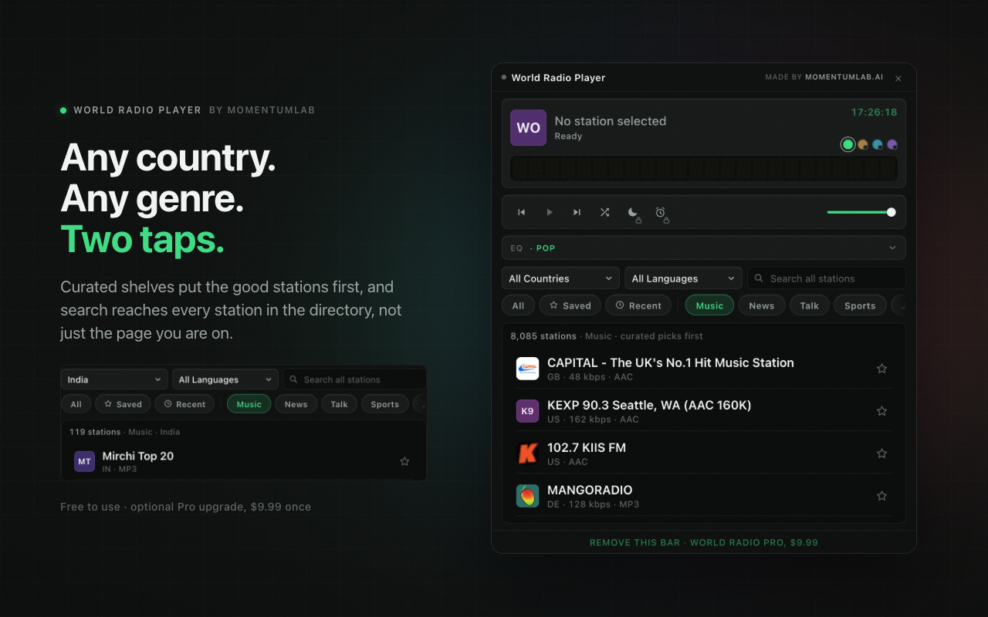The width and height of the screenshot is (988, 617).
Task: Open the locked night mode moon icon
Action: (633, 213)
